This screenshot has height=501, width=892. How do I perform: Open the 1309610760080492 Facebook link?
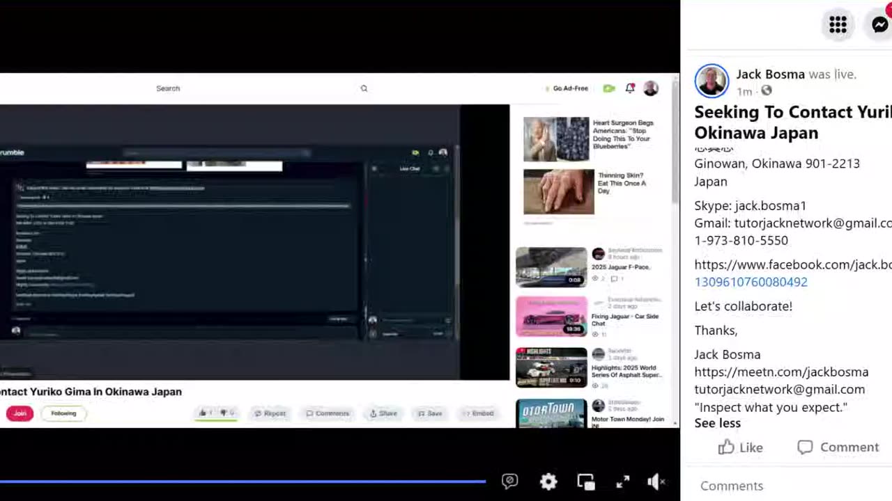coord(751,282)
